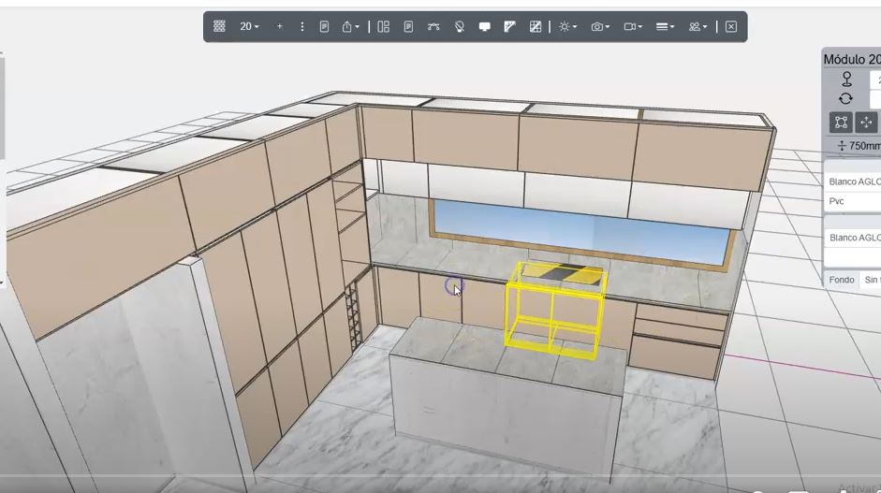Select the yellow highlighted module on counter
The height and width of the screenshot is (493, 881).
(554, 311)
